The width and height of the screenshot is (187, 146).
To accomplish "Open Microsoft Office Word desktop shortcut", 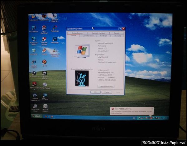I will [55, 18].
